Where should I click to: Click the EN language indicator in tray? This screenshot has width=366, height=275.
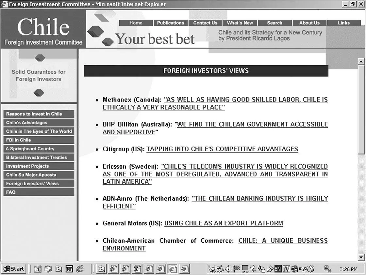(x=278, y=269)
